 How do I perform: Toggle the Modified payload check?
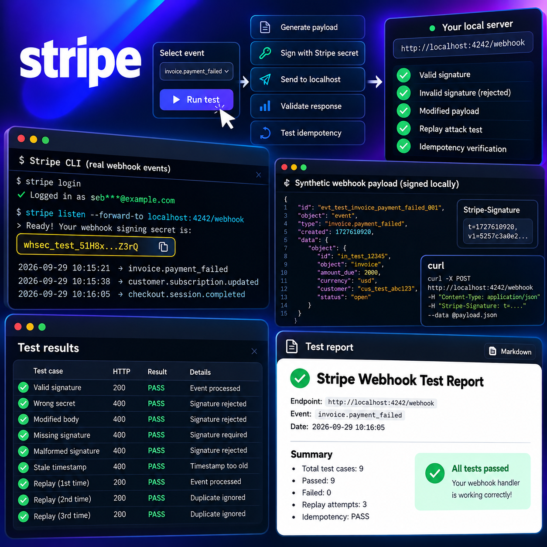pos(404,111)
